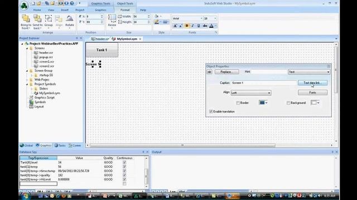This screenshot has width=357, height=200.
Task: Click the line color pencil icon in Style
Action: (157, 22)
